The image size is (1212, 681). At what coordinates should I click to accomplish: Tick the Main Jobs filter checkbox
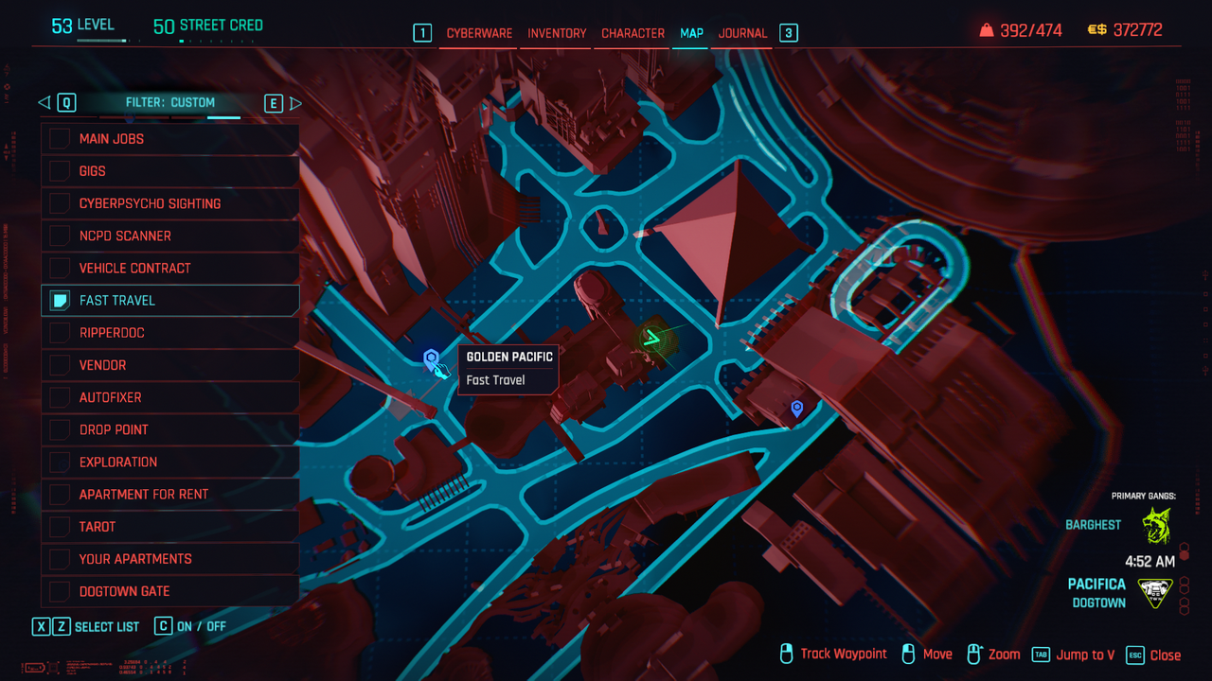coord(60,139)
